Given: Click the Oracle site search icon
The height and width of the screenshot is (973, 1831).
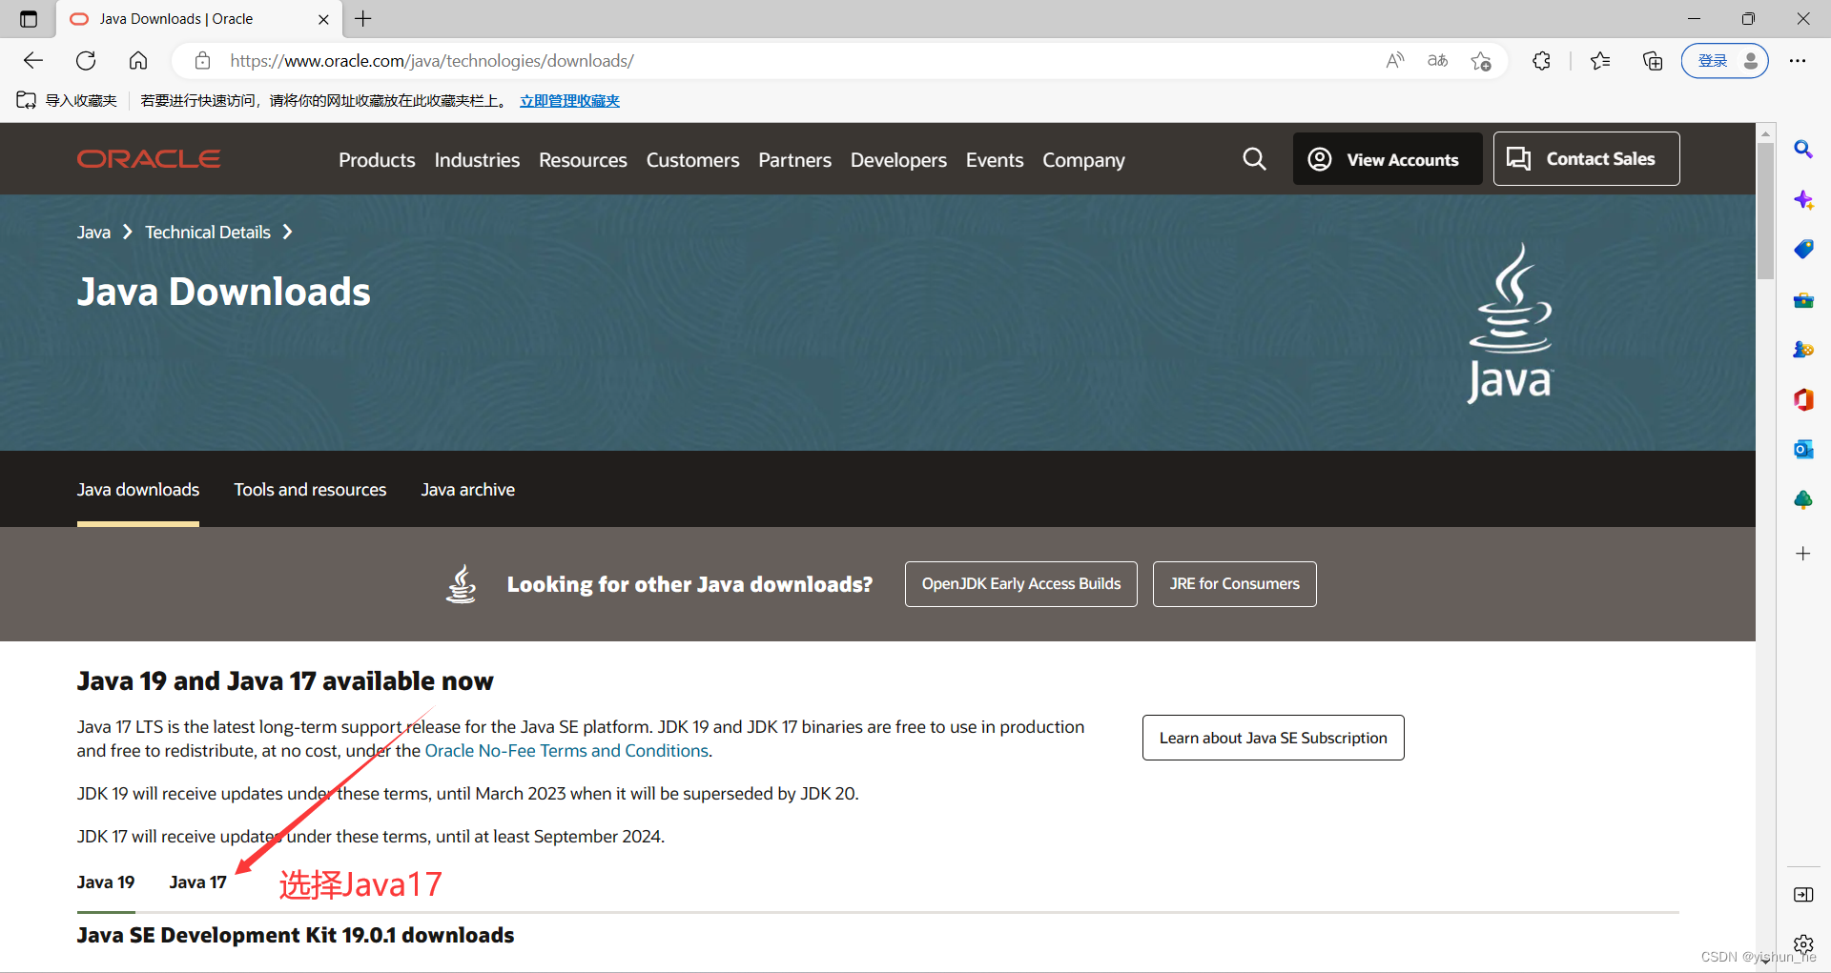Looking at the screenshot, I should 1255,159.
